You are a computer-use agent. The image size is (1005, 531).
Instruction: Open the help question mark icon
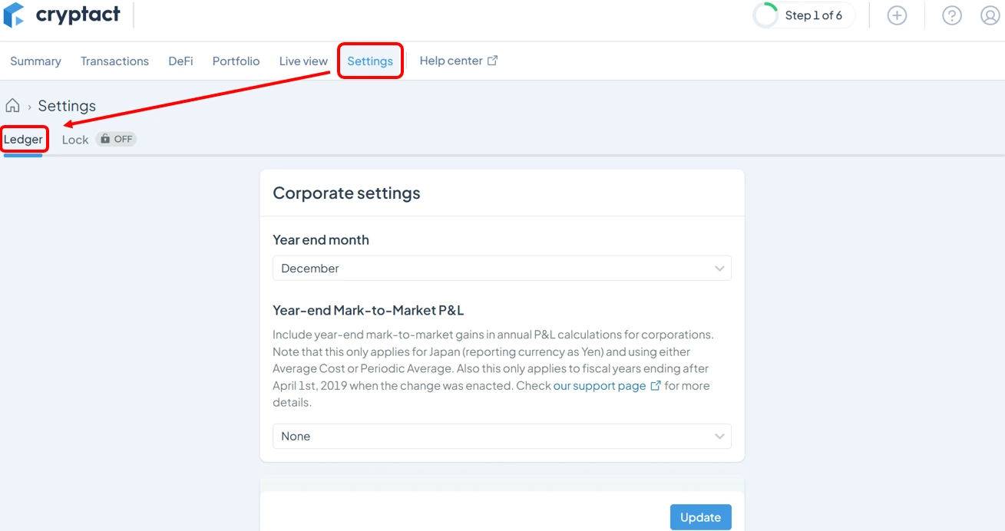tap(951, 15)
